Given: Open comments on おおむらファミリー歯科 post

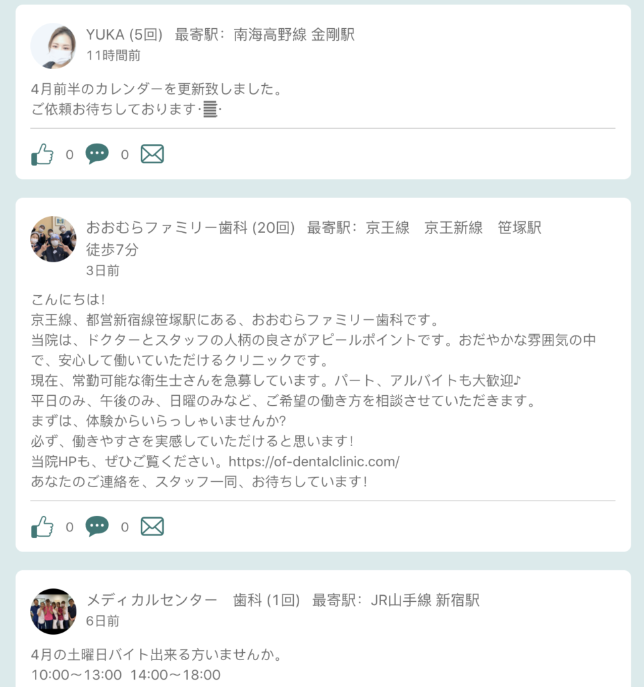Looking at the screenshot, I should 97,526.
